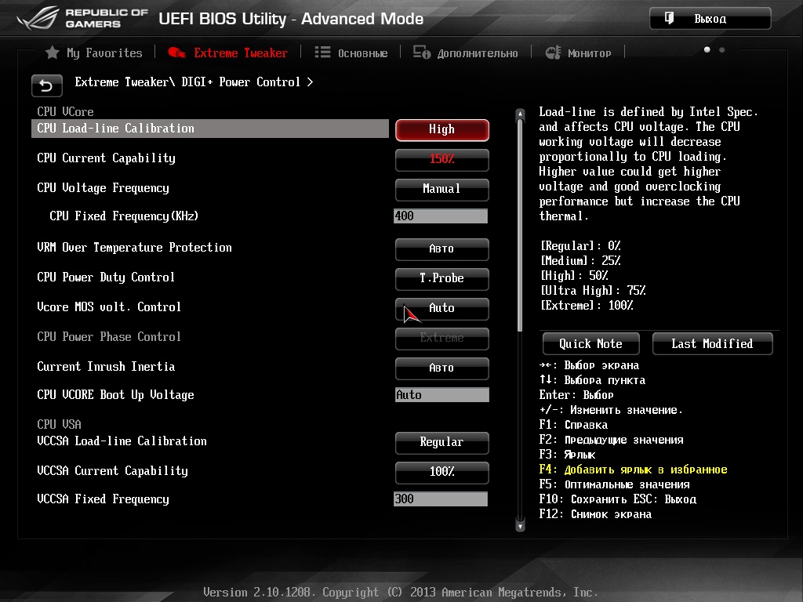
Task: Click the Дополнительно settings icon
Action: 422,53
